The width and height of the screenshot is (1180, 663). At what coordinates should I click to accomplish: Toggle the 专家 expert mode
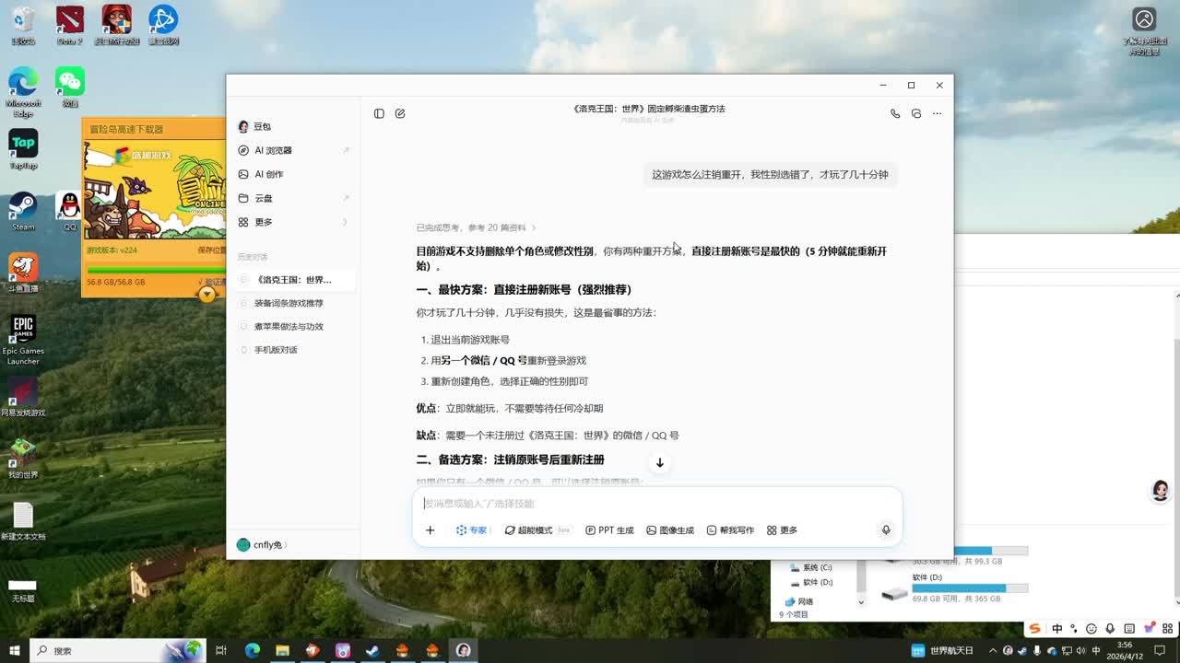471,530
